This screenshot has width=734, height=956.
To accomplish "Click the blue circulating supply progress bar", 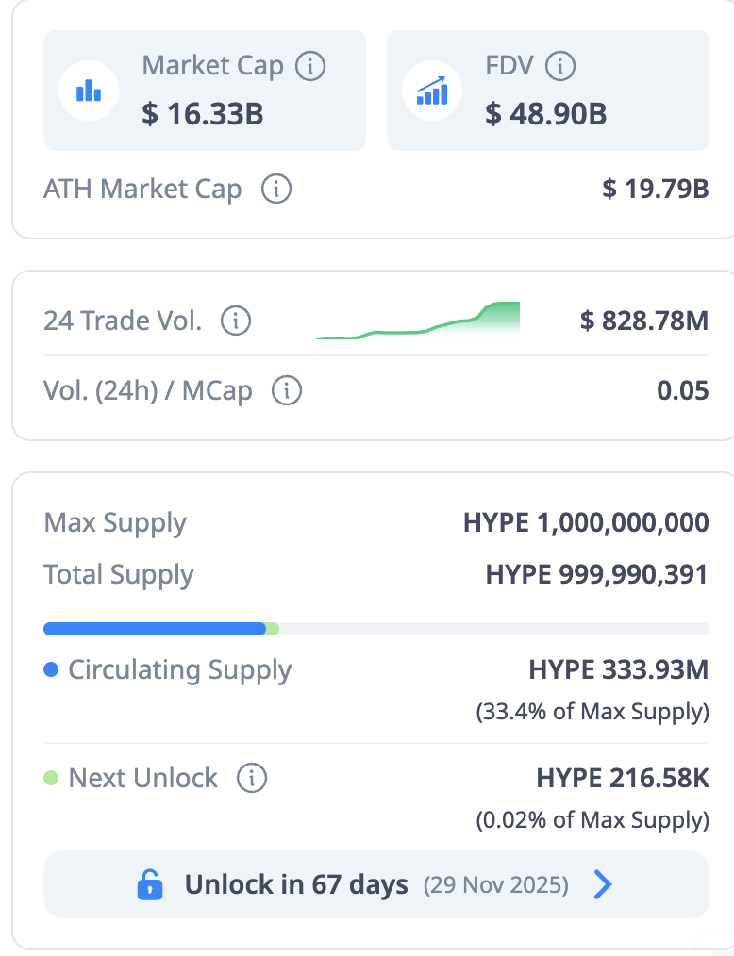I will [154, 629].
